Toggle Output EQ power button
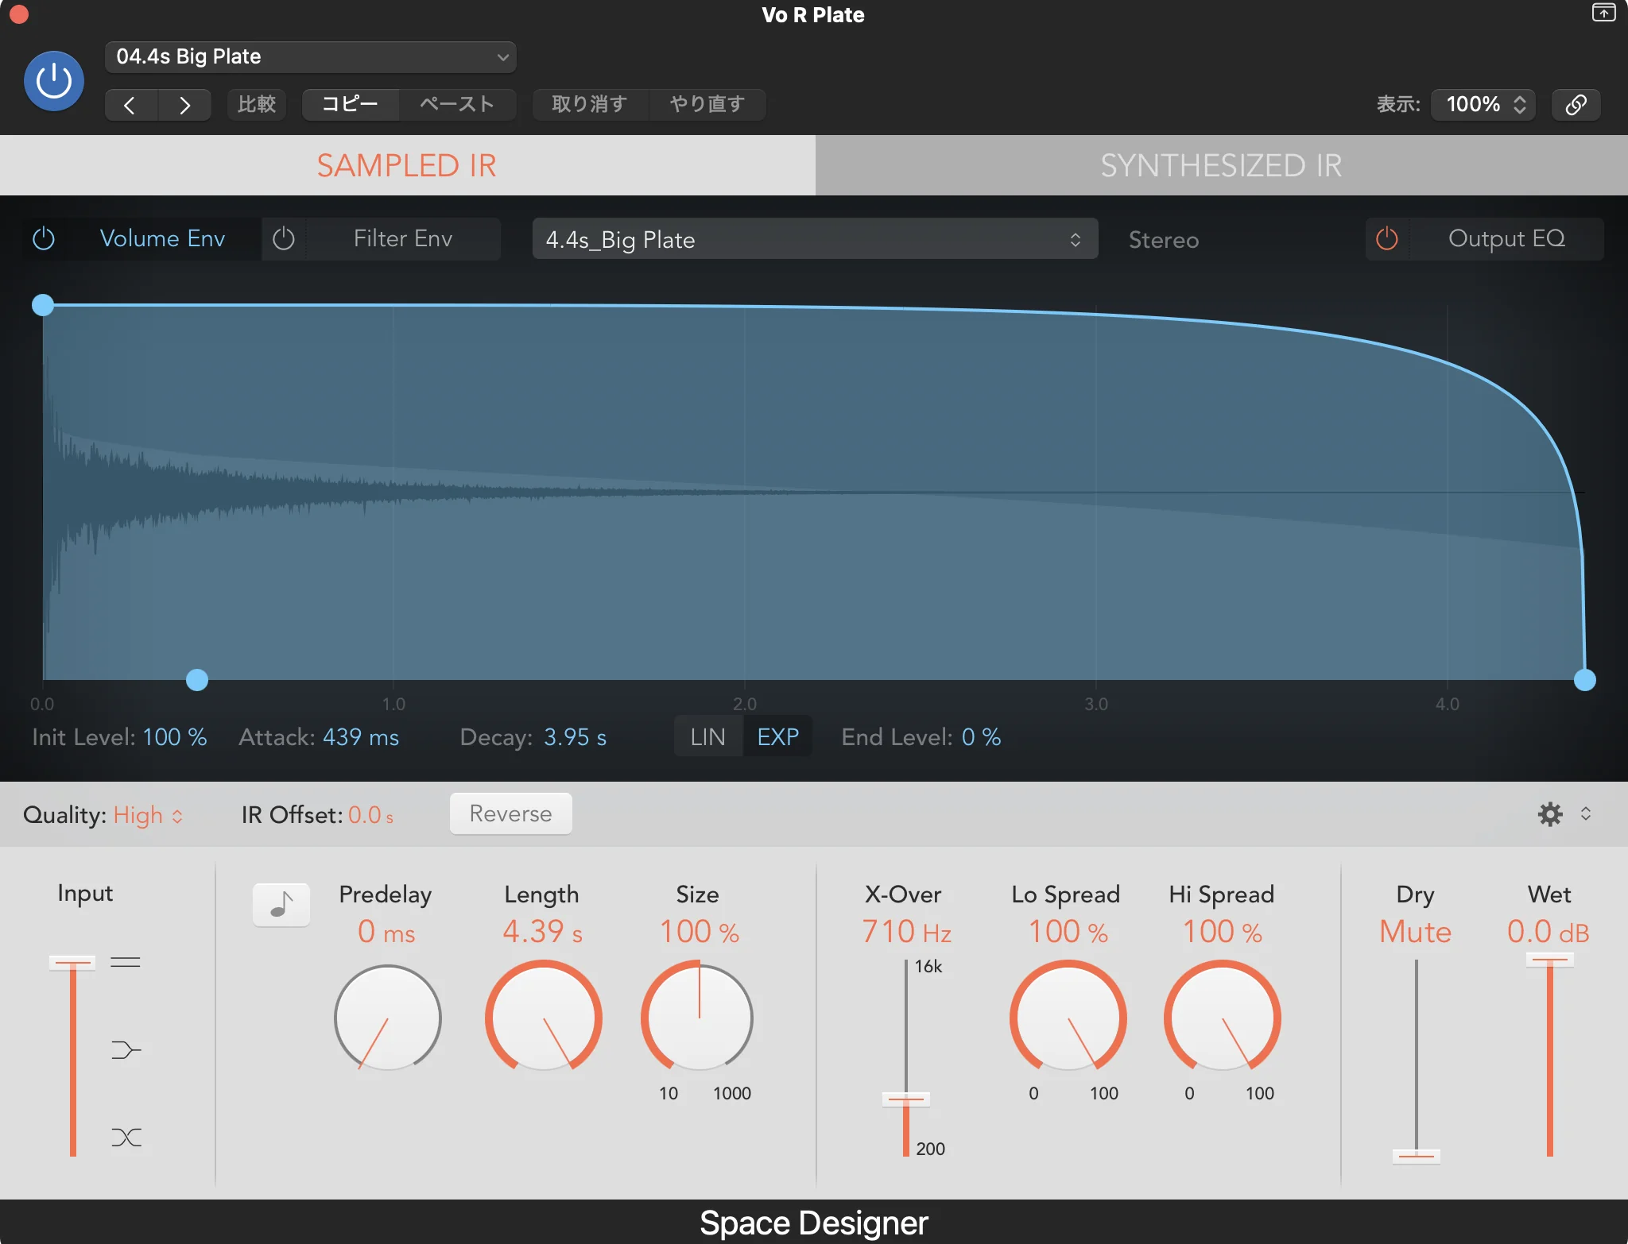Viewport: 1628px width, 1244px height. coord(1387,239)
